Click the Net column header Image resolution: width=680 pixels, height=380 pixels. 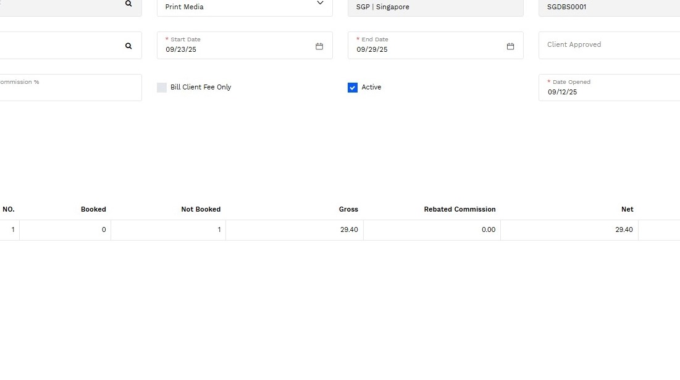(627, 210)
